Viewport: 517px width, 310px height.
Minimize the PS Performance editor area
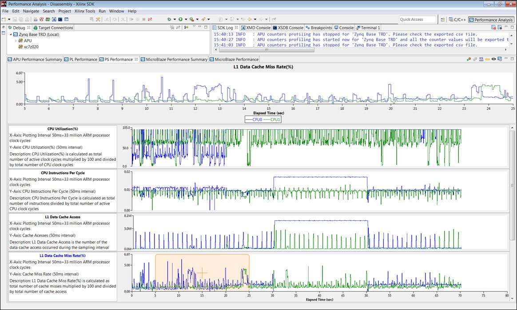pos(506,59)
